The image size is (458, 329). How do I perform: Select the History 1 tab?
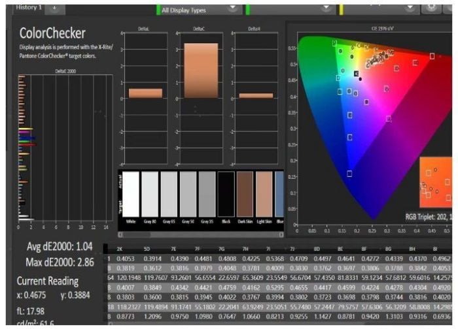[29, 8]
